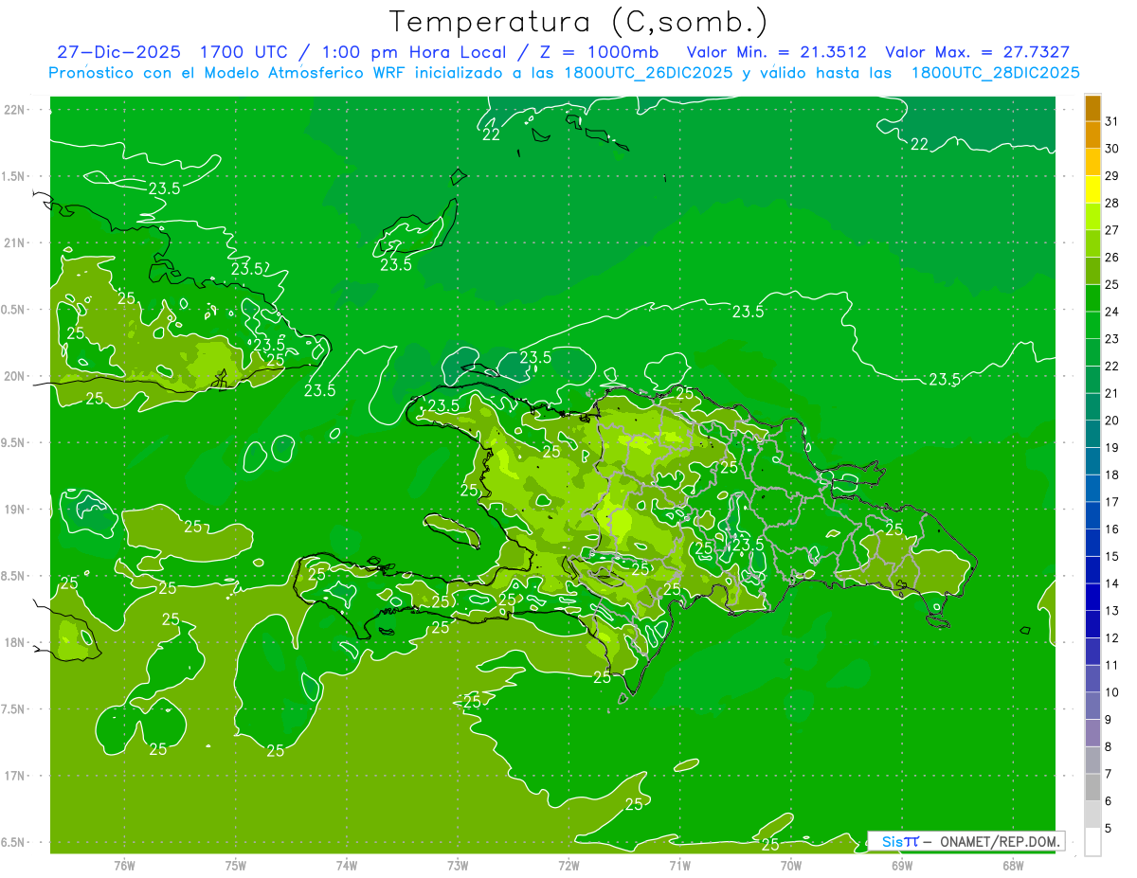The image size is (1137, 878).
Task: Click the 76W longitude axis label
Action: click(124, 865)
